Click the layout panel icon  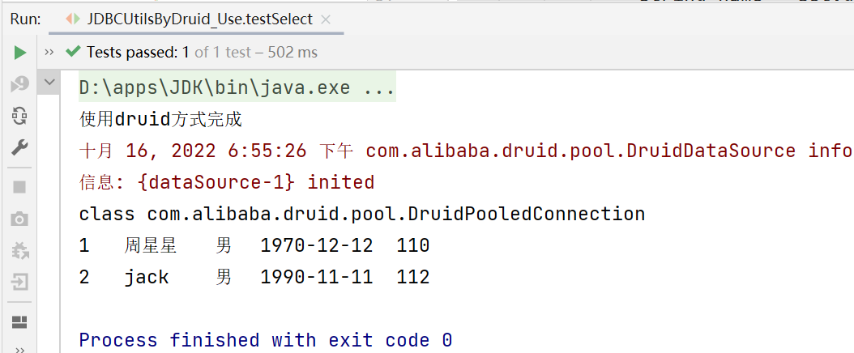pos(19,322)
